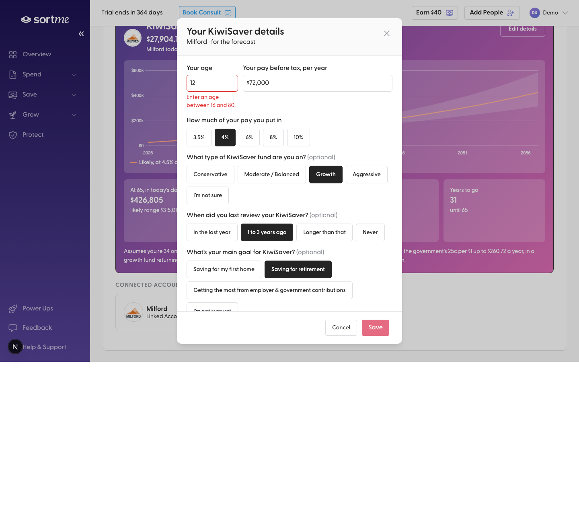
Task: Click the pay before tax input field
Action: point(318,83)
